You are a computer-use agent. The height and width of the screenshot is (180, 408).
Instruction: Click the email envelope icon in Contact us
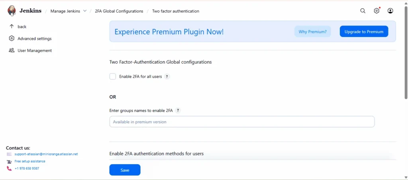(9, 154)
